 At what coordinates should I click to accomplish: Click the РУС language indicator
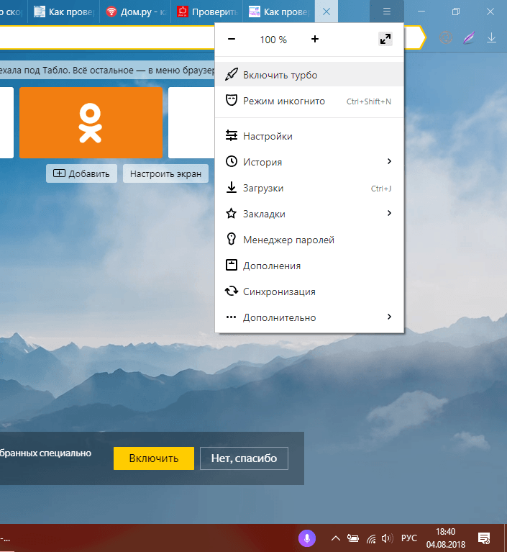(x=409, y=538)
